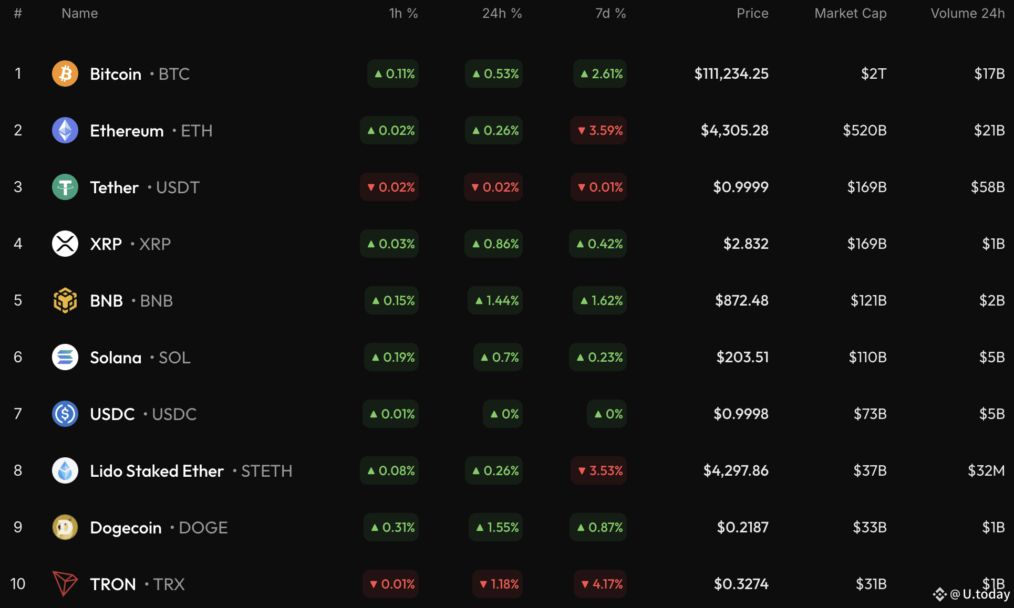Sort by the Name column header

[x=80, y=13]
